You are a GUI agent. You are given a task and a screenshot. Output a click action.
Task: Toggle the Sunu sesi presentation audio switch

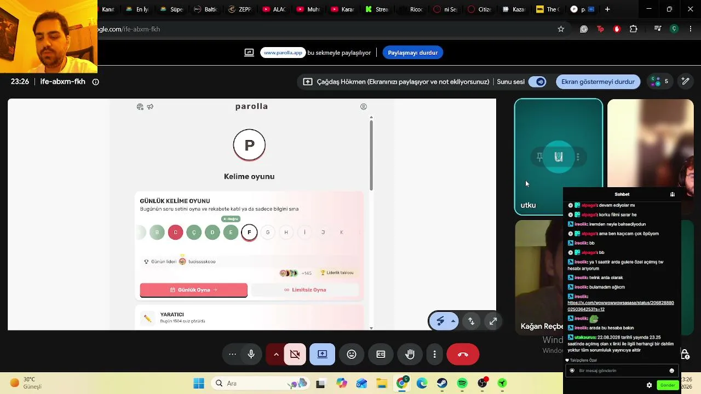point(537,82)
